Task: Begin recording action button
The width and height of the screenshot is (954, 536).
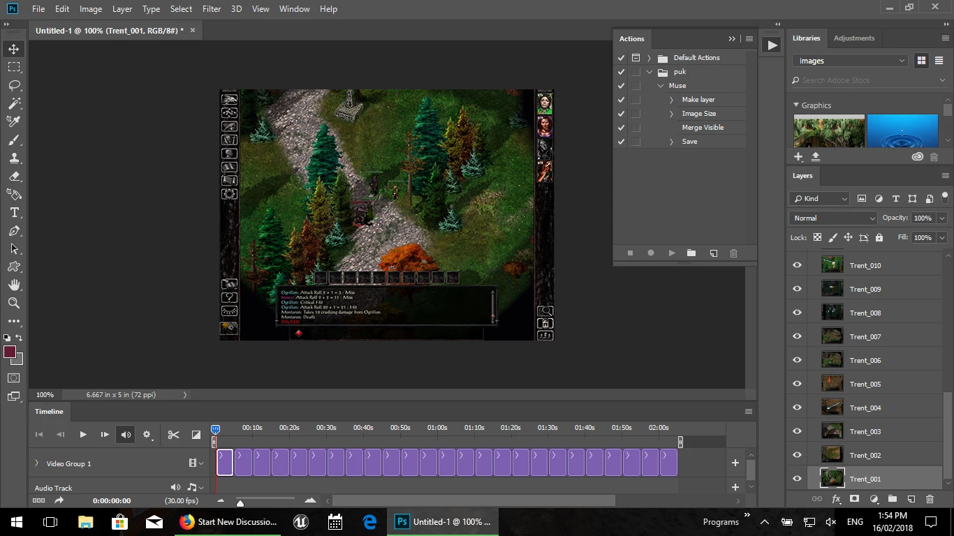Action: tap(651, 253)
